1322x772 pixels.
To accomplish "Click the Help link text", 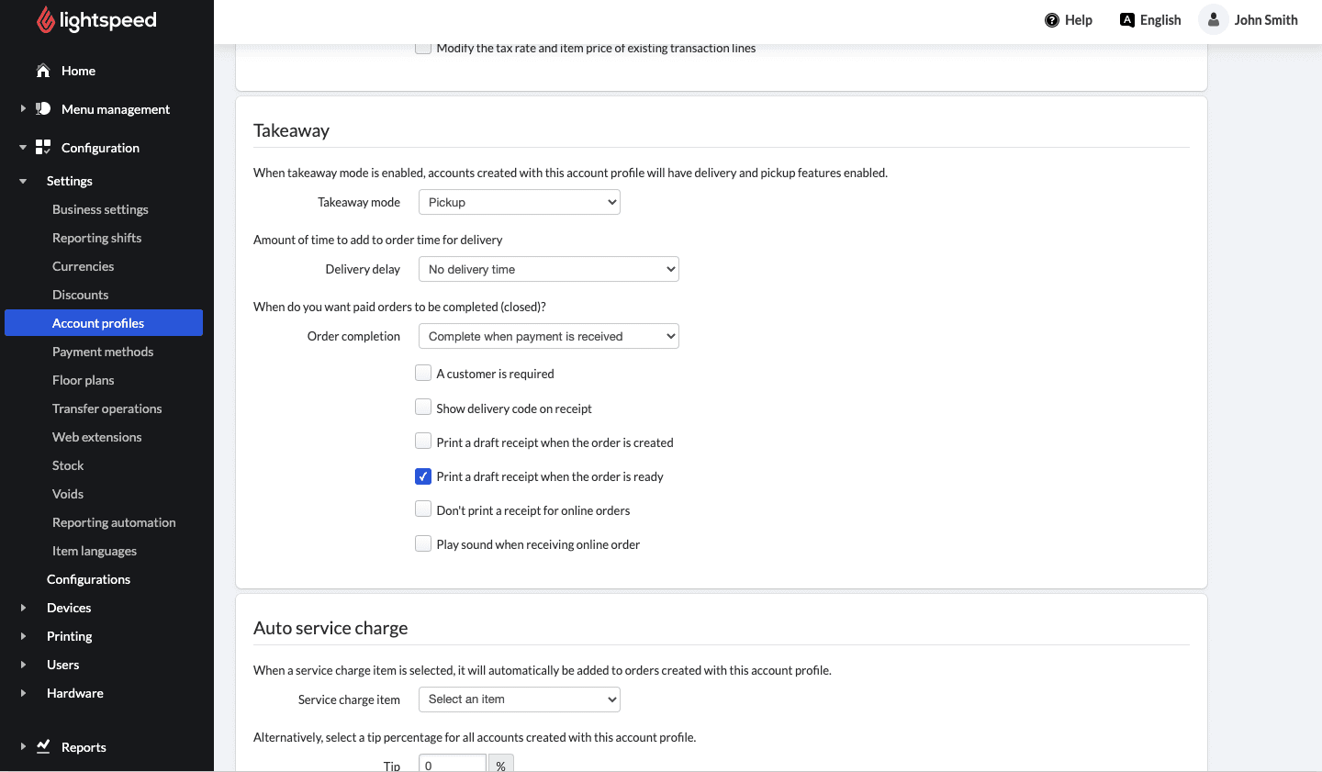I will click(1079, 20).
